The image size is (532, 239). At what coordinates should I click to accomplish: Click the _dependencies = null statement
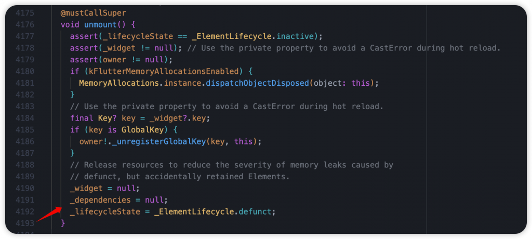[x=119, y=200]
